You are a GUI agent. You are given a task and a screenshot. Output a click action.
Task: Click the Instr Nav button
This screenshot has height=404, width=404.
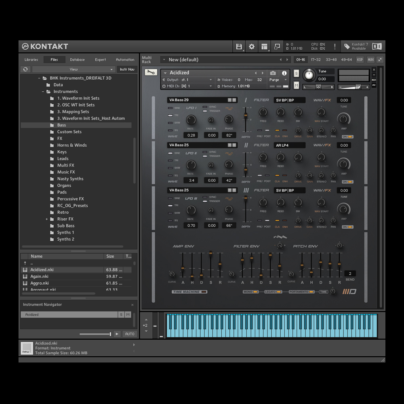click(127, 69)
